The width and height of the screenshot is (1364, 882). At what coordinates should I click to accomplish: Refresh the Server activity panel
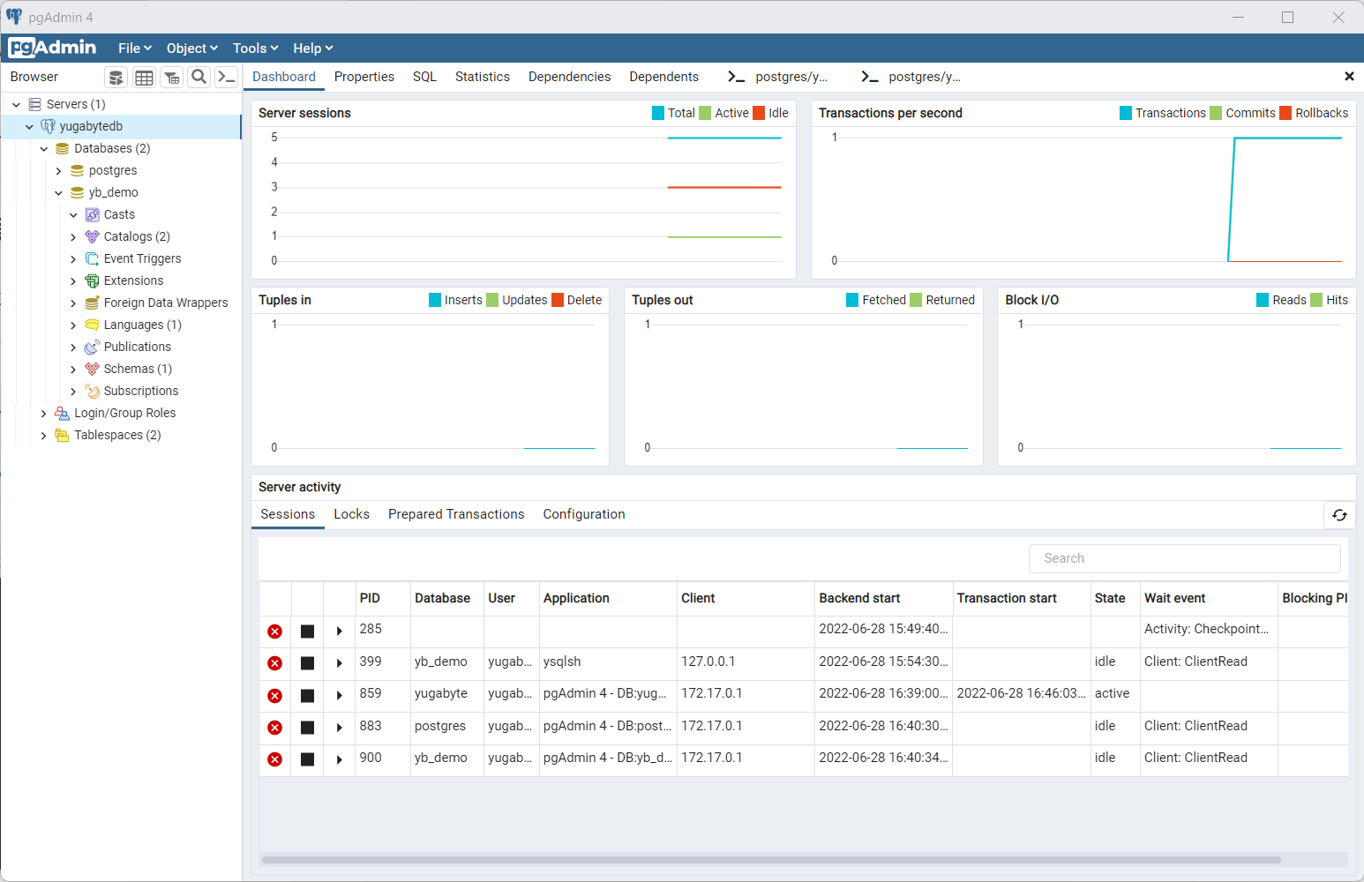tap(1339, 514)
